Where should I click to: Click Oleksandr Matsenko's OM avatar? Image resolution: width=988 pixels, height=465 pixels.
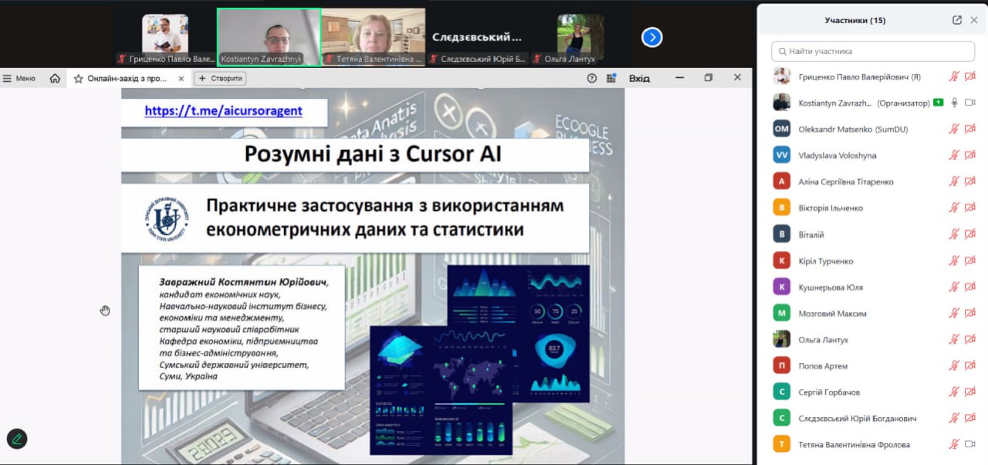[x=782, y=129]
